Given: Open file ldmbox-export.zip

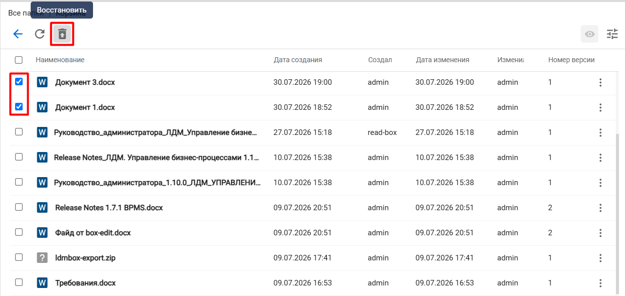Looking at the screenshot, I should [85, 258].
